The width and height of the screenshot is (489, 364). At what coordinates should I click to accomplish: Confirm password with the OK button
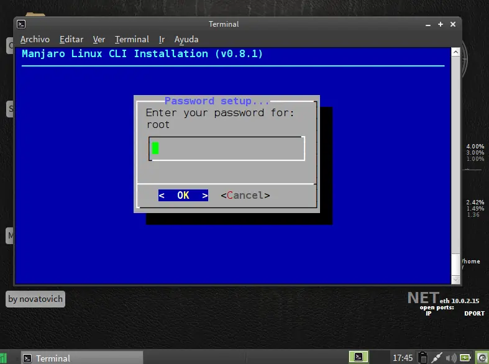183,196
